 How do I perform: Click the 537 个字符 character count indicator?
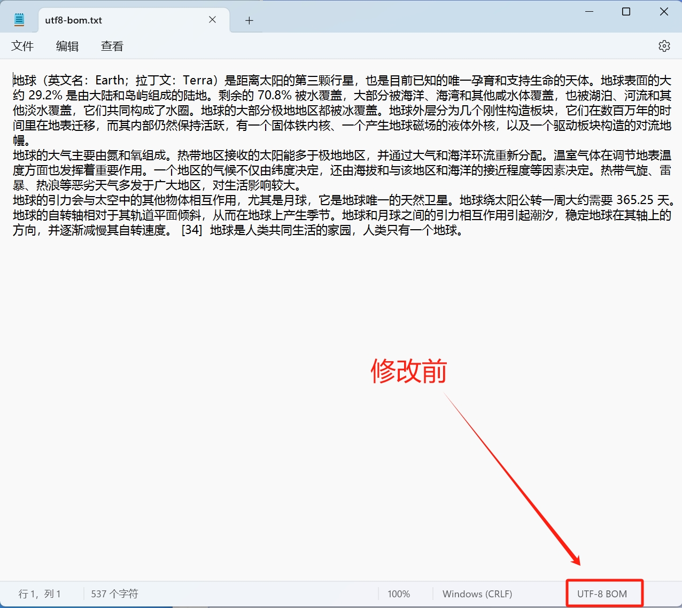click(114, 593)
